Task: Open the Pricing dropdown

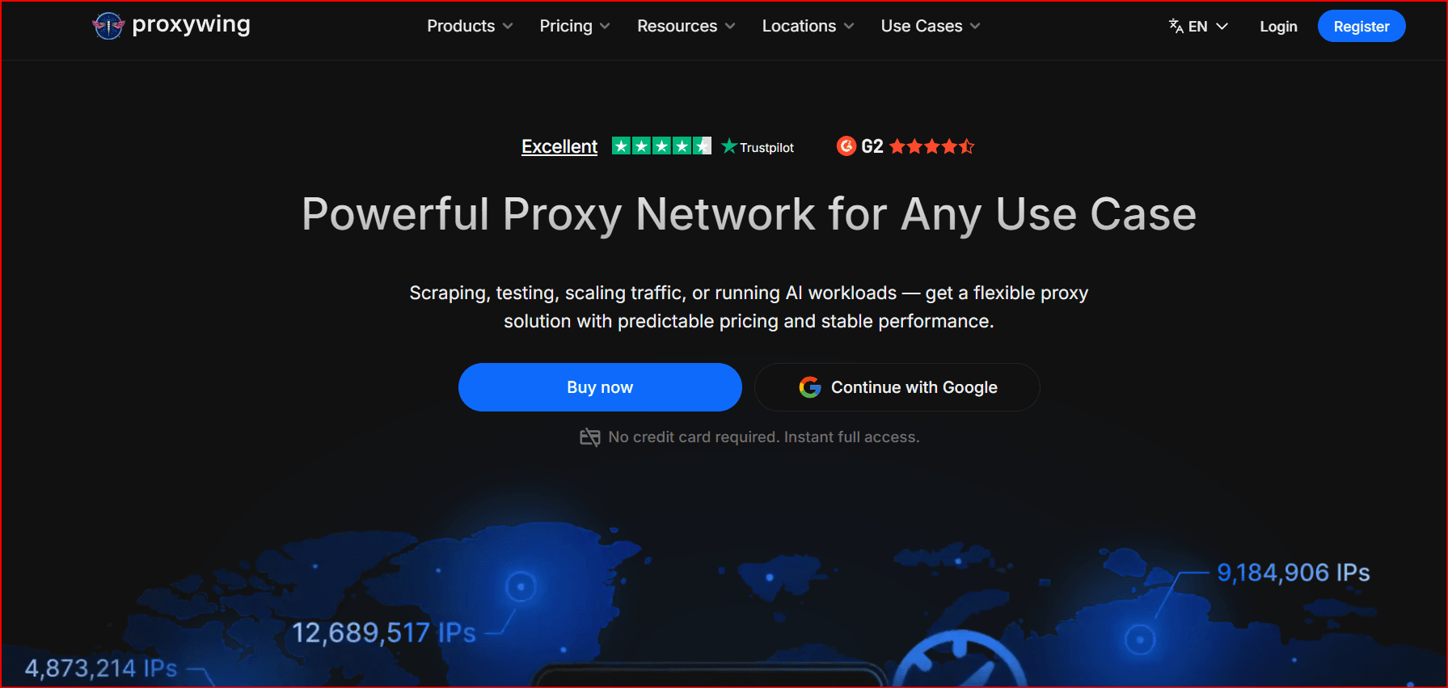Action: (575, 26)
